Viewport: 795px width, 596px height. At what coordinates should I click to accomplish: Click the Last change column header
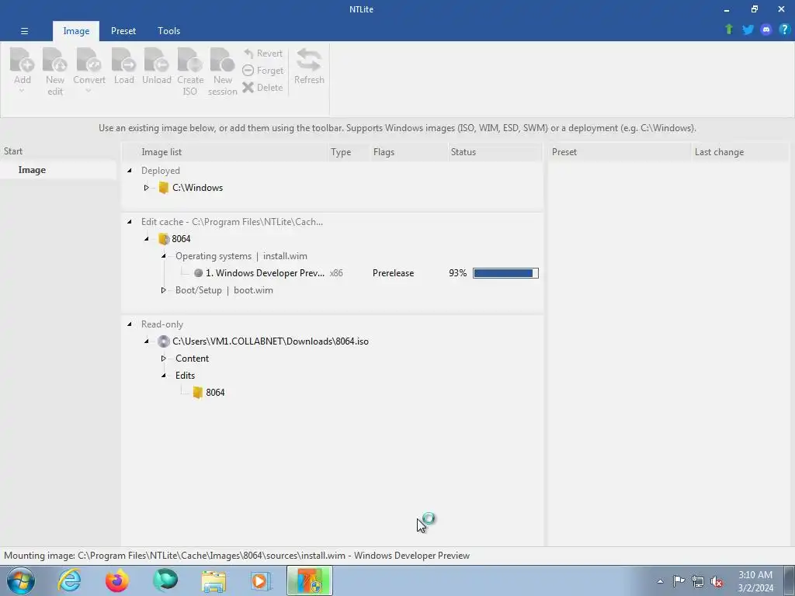coord(740,152)
